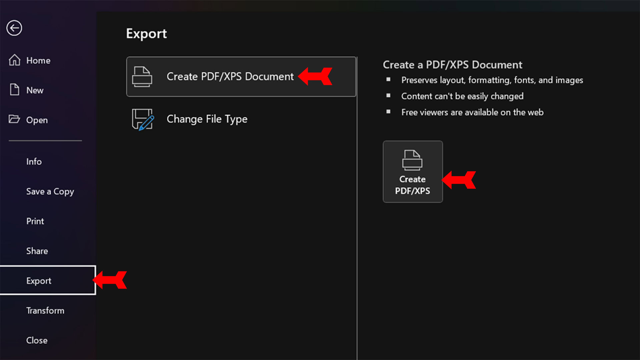Viewport: 640px width, 360px height.
Task: Open the Transform option
Action: [x=45, y=311]
